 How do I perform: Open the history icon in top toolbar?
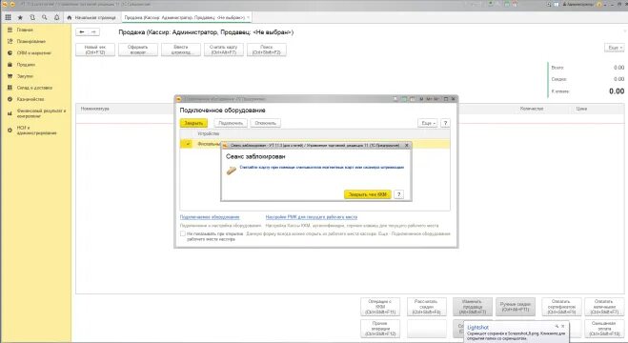pyautogui.click(x=32, y=17)
